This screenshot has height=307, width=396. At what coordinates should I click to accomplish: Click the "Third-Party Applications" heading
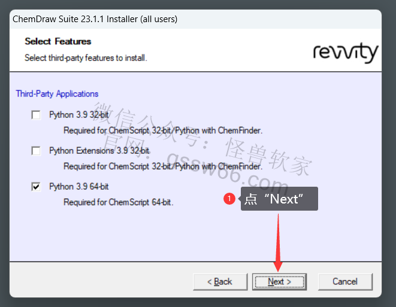57,94
